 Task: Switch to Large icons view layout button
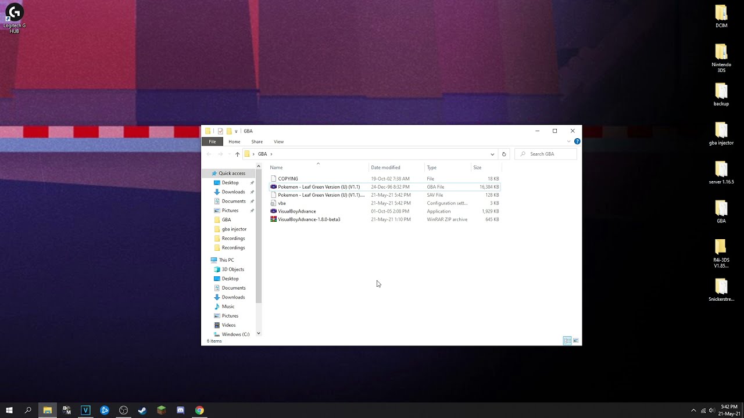tap(576, 341)
